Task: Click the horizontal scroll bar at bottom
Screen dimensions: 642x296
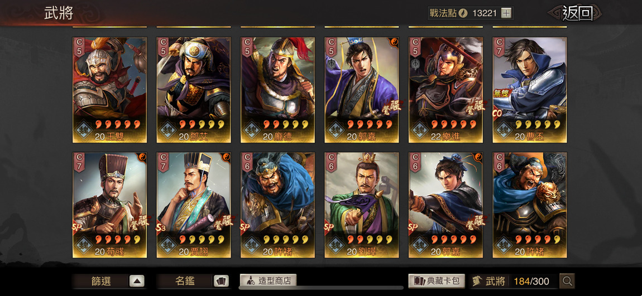Action: 320,288
